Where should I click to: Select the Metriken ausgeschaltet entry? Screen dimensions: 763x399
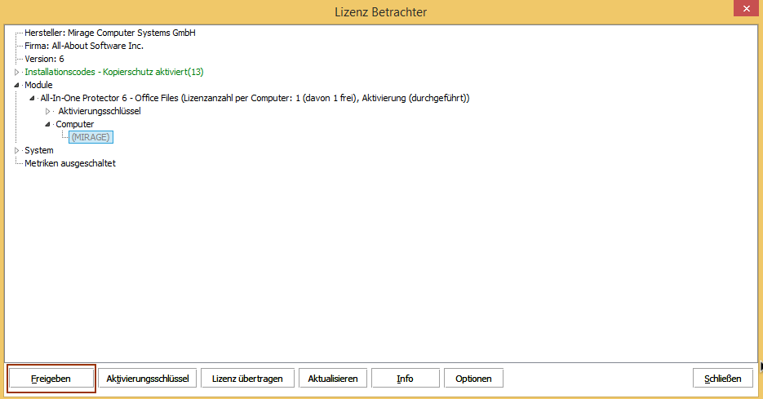pyautogui.click(x=70, y=164)
